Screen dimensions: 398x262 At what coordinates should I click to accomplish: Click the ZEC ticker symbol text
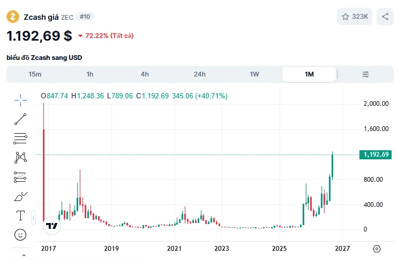tap(67, 17)
